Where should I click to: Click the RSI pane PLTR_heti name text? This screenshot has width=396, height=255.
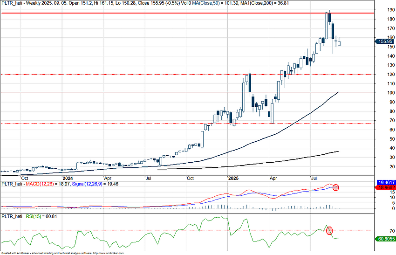12,217
